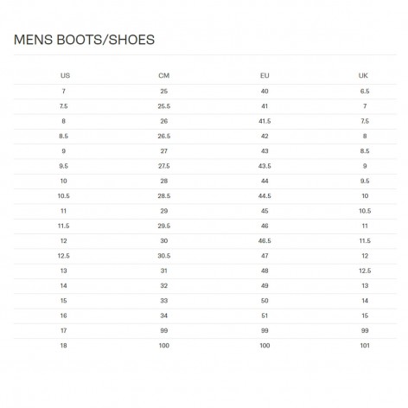Click UK value 101 cell
408x408 pixels.
coord(365,346)
